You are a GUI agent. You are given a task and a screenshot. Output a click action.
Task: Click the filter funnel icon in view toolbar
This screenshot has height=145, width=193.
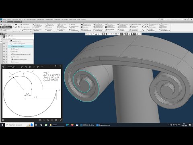coord(132,34)
